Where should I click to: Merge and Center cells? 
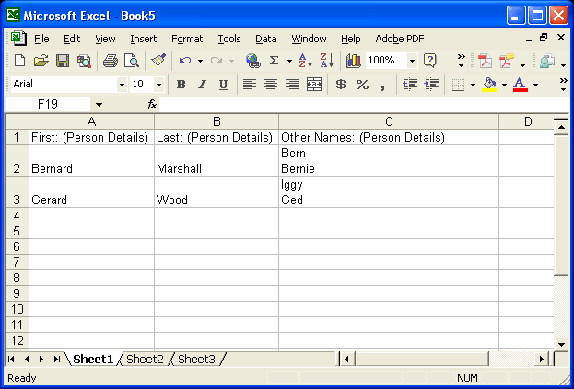(314, 85)
